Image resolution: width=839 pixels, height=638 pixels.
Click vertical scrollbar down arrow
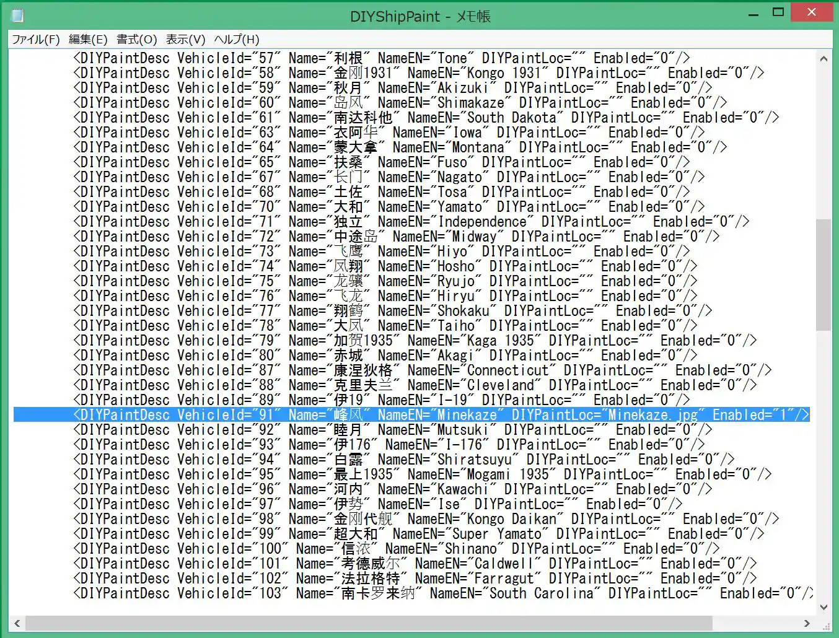coord(824,608)
